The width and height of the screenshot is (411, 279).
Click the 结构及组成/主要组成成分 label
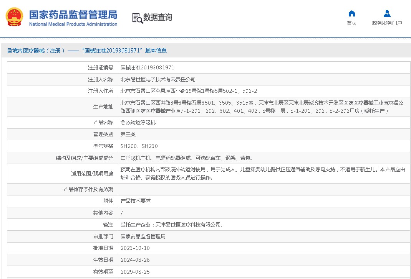[x=85, y=158]
